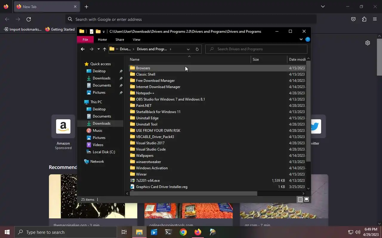The height and width of the screenshot is (238, 382).
Task: Click the Properties quick access toolbar icon
Action: click(92, 32)
